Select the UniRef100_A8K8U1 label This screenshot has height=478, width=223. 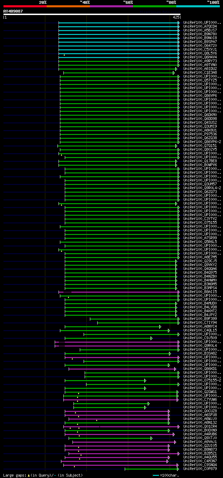(x=200, y=130)
